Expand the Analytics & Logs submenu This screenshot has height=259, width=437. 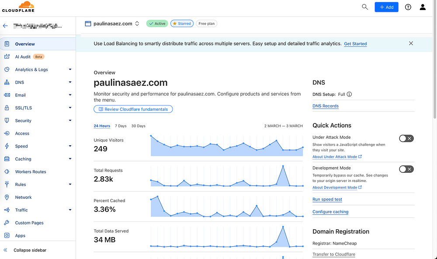70,70
